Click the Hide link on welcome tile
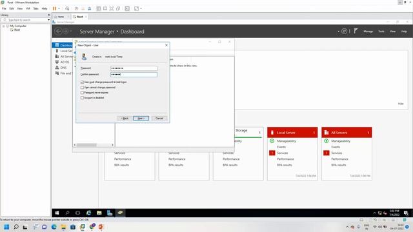The height and width of the screenshot is (232, 413). click(x=401, y=104)
